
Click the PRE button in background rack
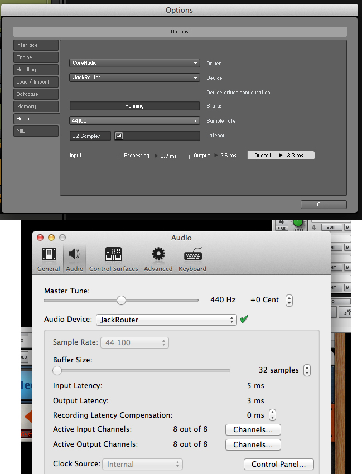[281, 228]
